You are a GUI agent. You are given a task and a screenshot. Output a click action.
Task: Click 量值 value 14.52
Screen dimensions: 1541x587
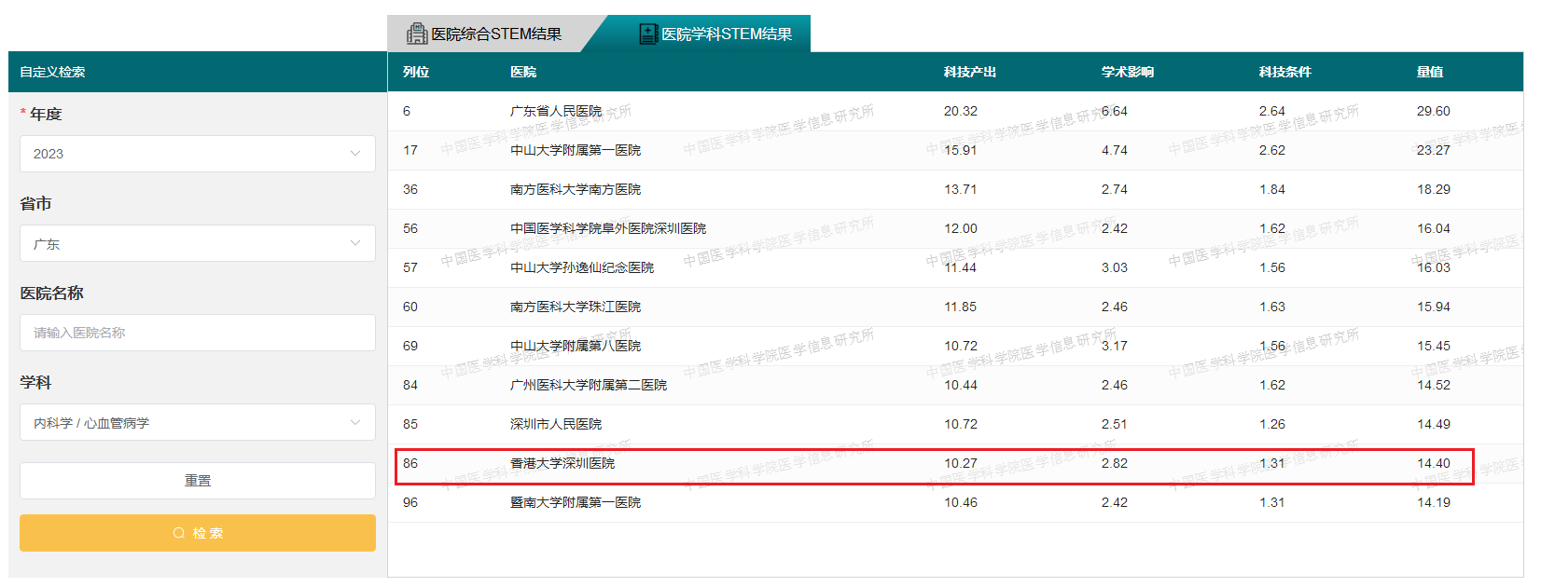[x=1434, y=385]
